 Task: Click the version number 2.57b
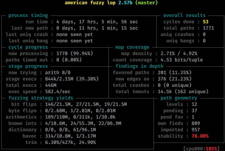pos(127,3)
